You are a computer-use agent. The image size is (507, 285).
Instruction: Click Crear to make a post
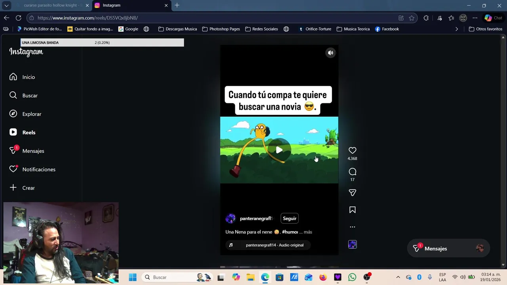tap(29, 188)
